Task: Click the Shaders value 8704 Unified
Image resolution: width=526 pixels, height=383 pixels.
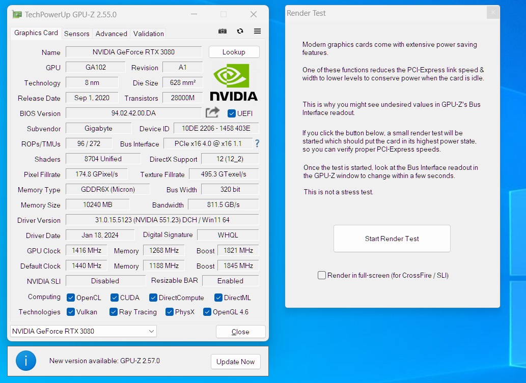Action: (103, 159)
